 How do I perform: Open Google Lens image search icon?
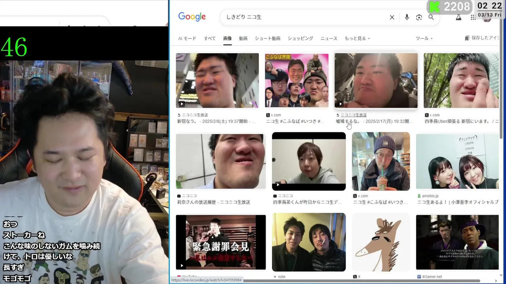tap(419, 17)
